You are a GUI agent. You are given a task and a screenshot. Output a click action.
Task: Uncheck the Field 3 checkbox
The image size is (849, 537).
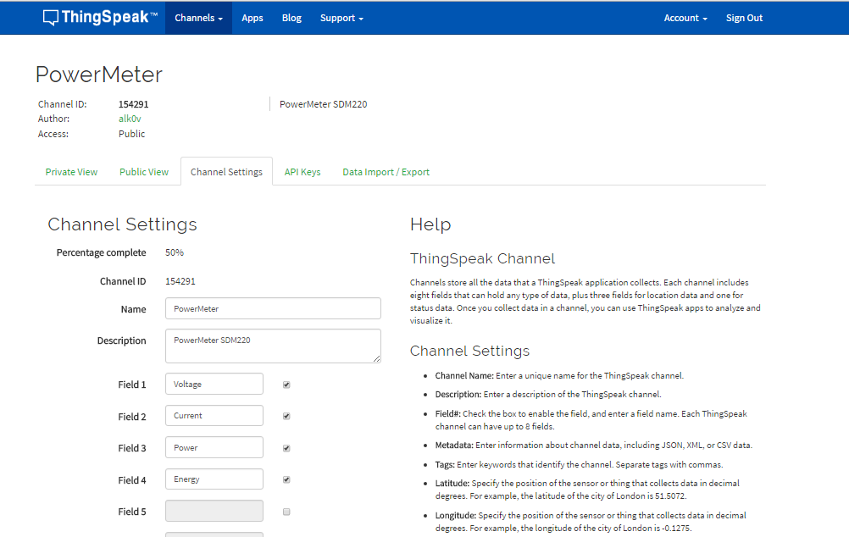(x=286, y=448)
